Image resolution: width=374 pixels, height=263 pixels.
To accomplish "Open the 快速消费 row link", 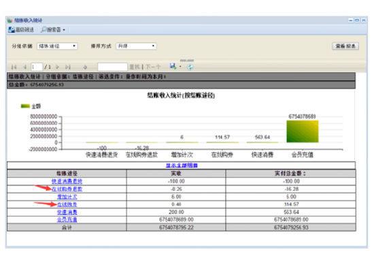I will (x=67, y=212).
